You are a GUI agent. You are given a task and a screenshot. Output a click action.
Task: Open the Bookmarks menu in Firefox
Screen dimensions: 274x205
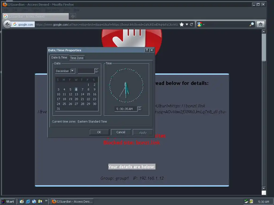click(52, 10)
